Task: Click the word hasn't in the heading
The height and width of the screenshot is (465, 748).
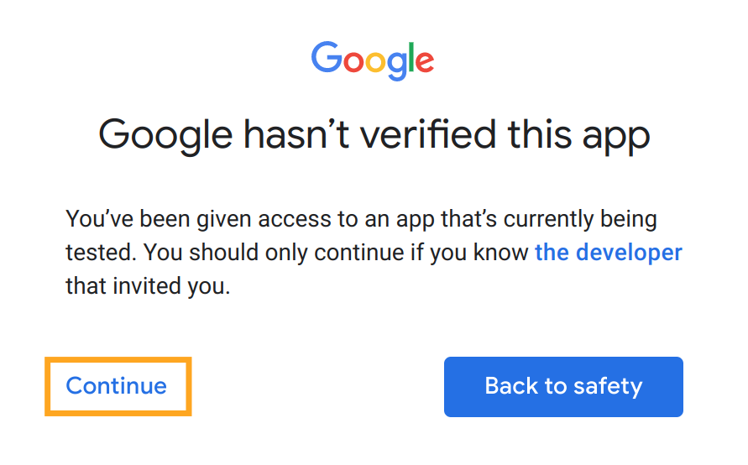Action: (x=296, y=133)
